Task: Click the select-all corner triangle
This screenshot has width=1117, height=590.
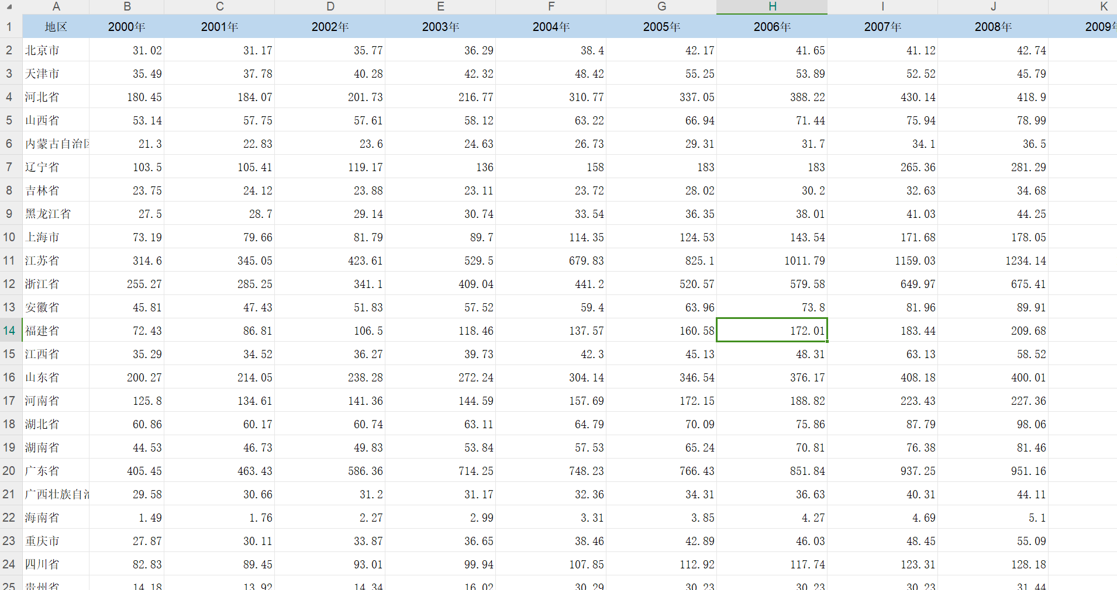Action: coord(9,7)
